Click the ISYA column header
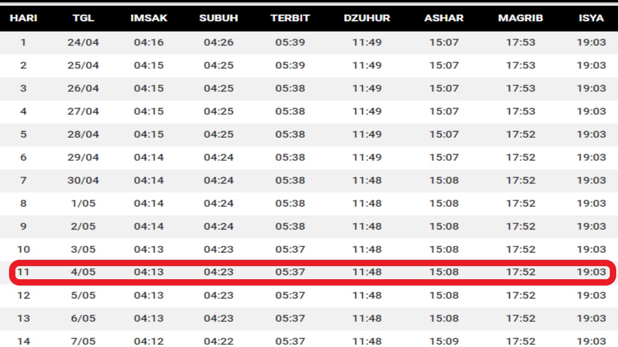Viewport: 618px width, 347px height. point(590,18)
